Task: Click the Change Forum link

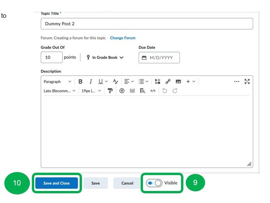Action: pyautogui.click(x=123, y=38)
